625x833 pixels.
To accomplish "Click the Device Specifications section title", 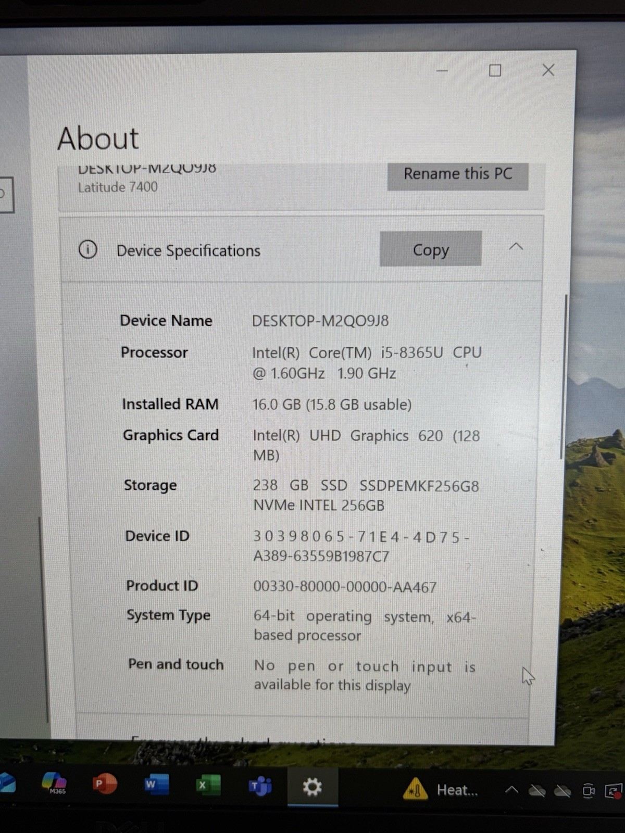I will [189, 251].
